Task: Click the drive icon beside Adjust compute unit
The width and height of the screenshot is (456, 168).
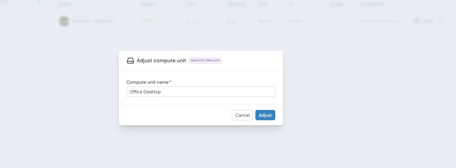Action: click(x=130, y=61)
